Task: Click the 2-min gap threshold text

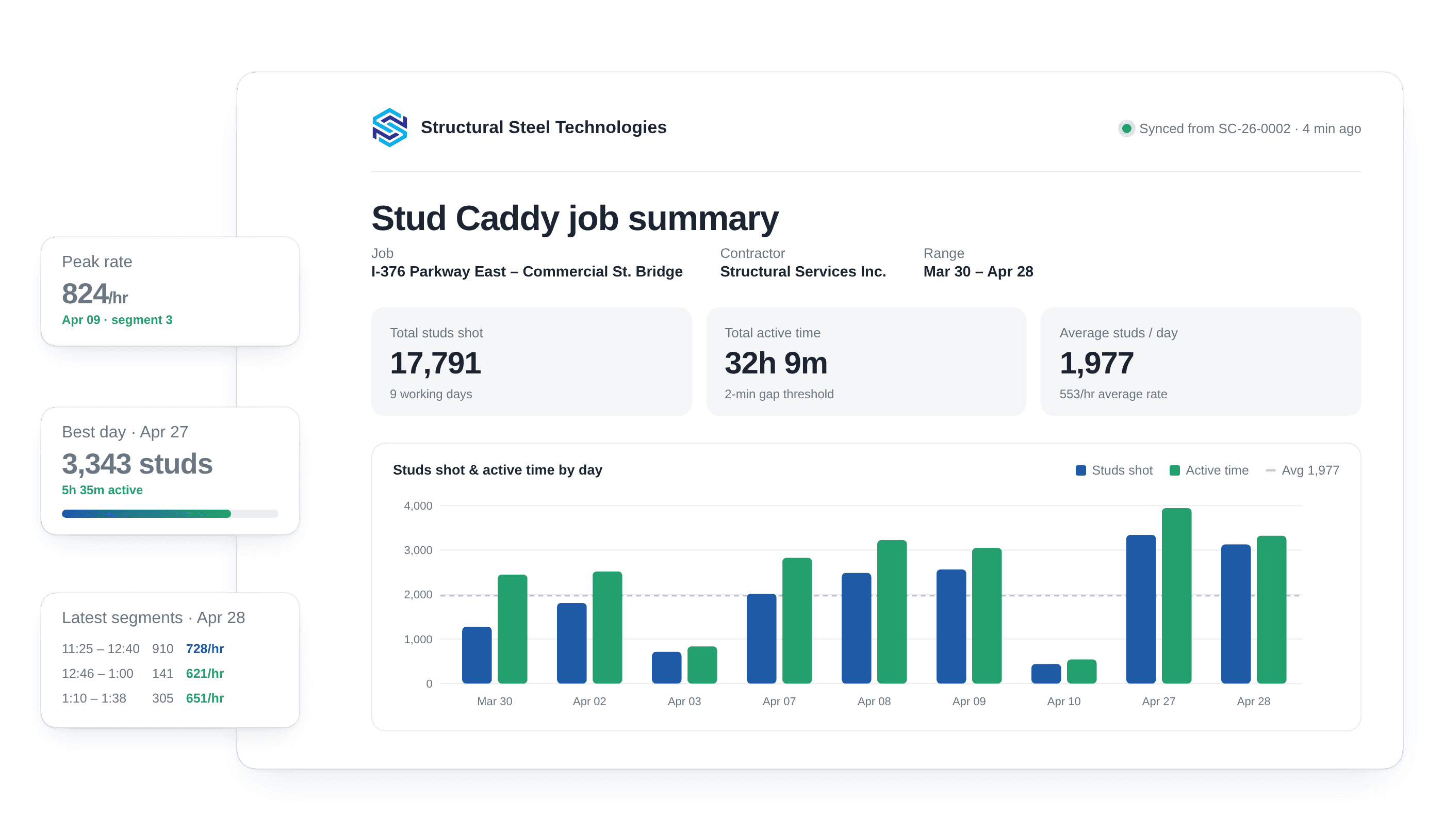Action: point(779,395)
